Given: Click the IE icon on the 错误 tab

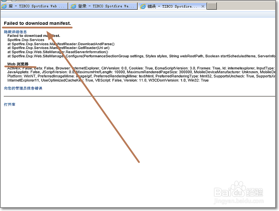Looking at the screenshot, I should point(143,7).
